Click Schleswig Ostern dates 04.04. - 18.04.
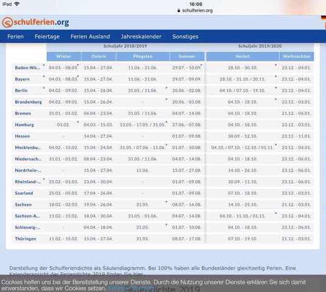The image size is (326, 292). pos(98,228)
